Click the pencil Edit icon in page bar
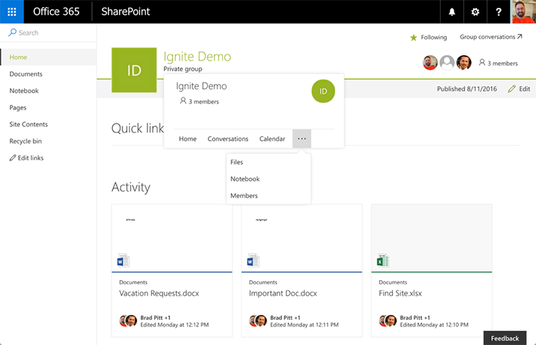Image resolution: width=536 pixels, height=345 pixels. pyautogui.click(x=512, y=89)
